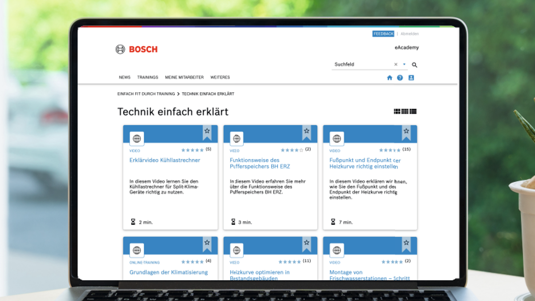
Task: Click star rating on Fußpunkt und Endpunkt card
Action: coord(390,150)
